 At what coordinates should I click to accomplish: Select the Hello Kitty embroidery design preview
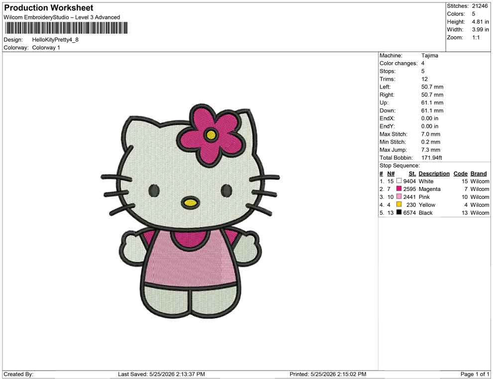pos(190,211)
